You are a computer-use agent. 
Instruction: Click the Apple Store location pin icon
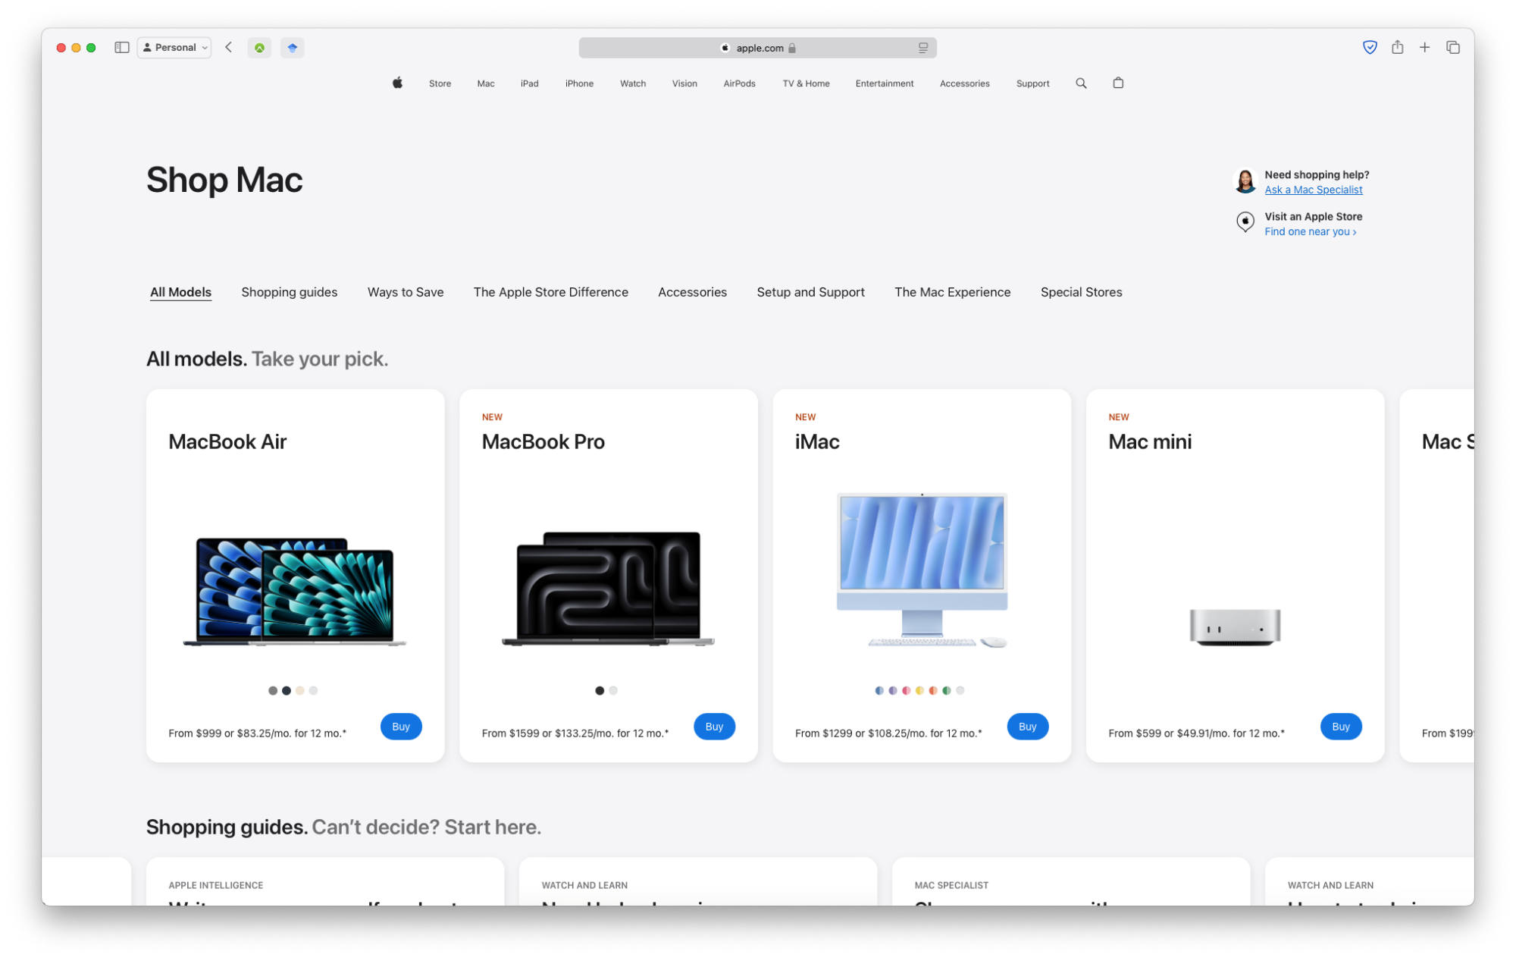pos(1245,222)
